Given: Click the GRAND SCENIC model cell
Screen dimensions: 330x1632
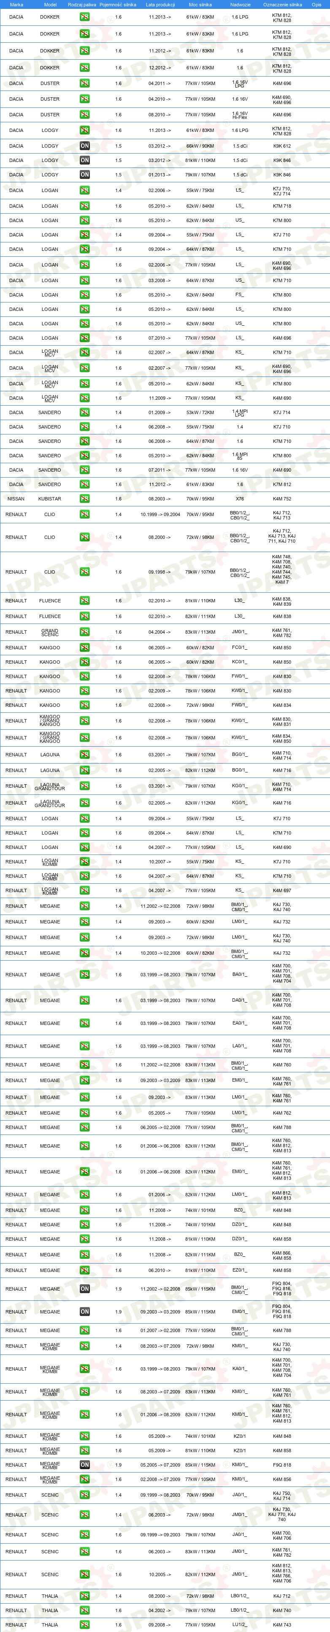Looking at the screenshot, I should tap(50, 632).
